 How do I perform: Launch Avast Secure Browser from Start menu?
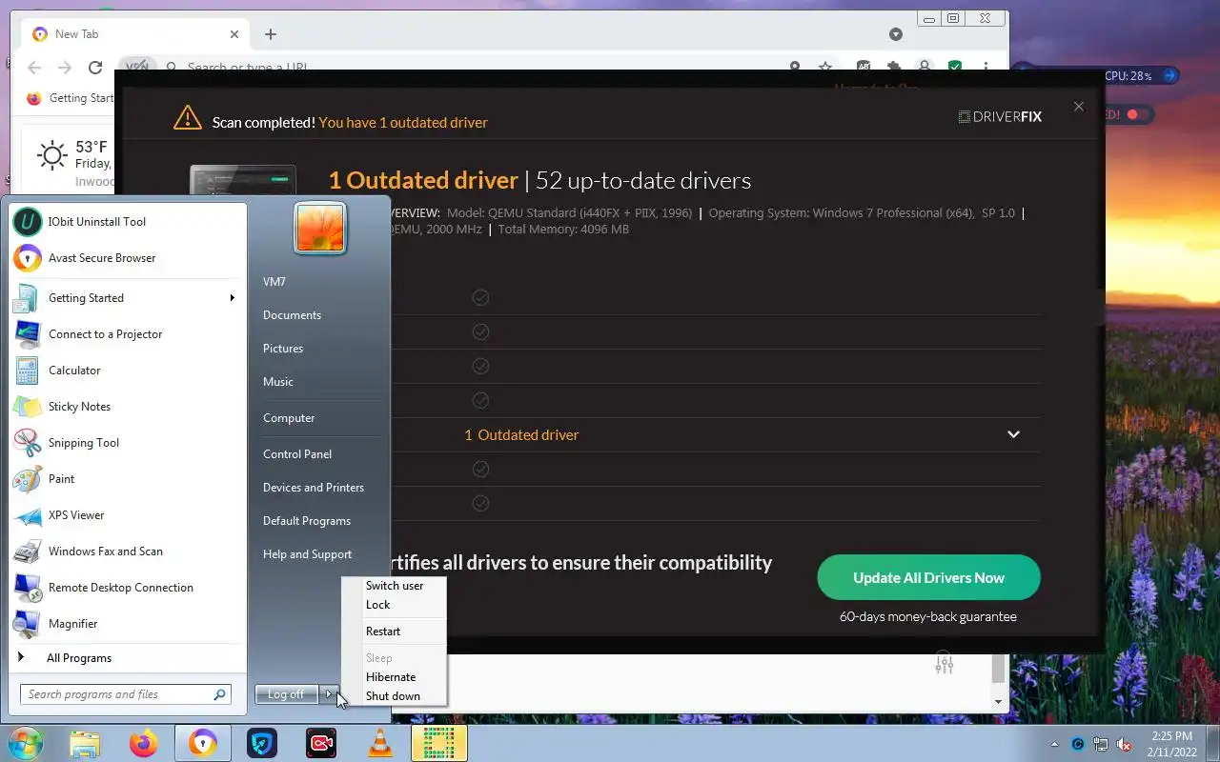pyautogui.click(x=128, y=258)
